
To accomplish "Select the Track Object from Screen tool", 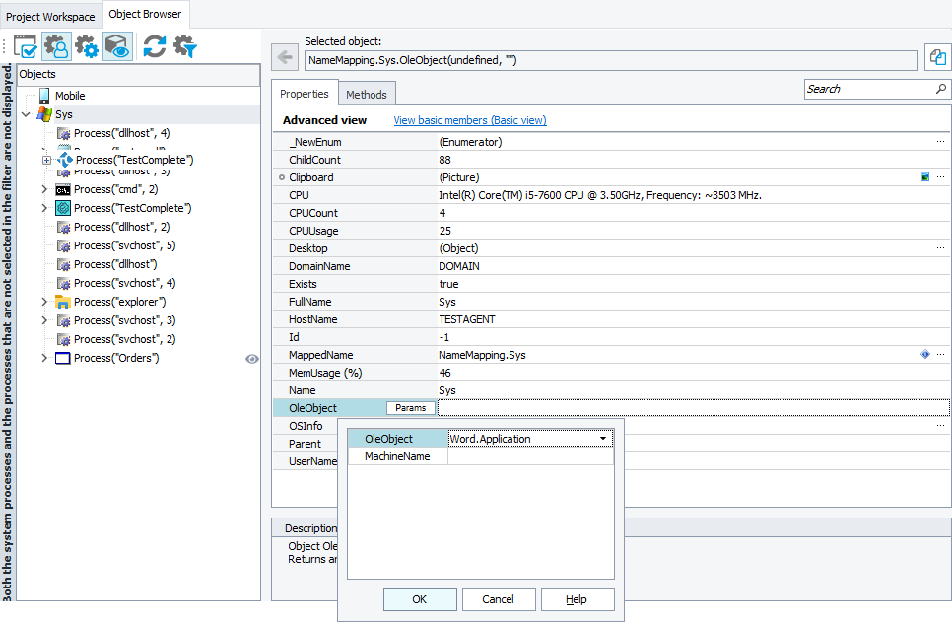I will click(26, 46).
